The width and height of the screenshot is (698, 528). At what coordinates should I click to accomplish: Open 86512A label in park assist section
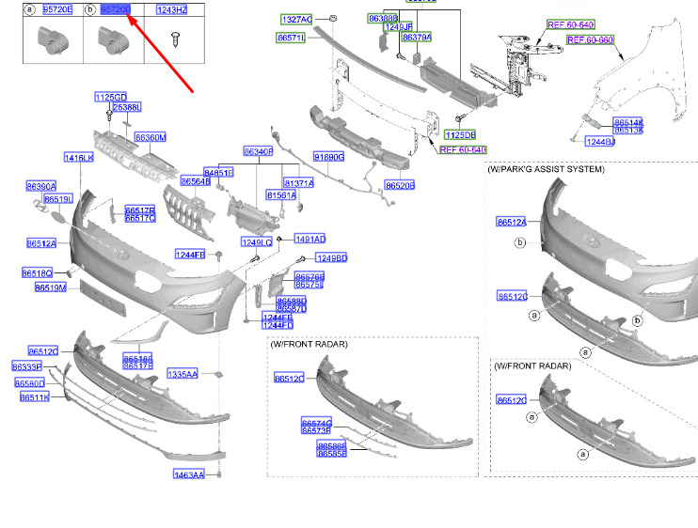tap(512, 222)
